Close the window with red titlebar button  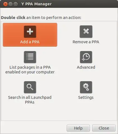[x=5, y=4]
